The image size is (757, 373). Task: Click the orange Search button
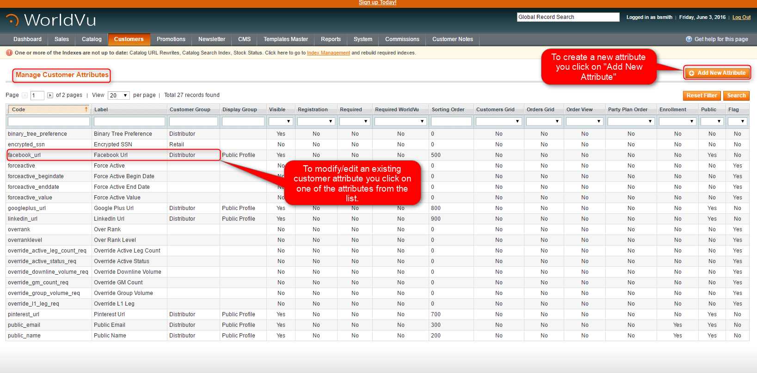click(736, 96)
